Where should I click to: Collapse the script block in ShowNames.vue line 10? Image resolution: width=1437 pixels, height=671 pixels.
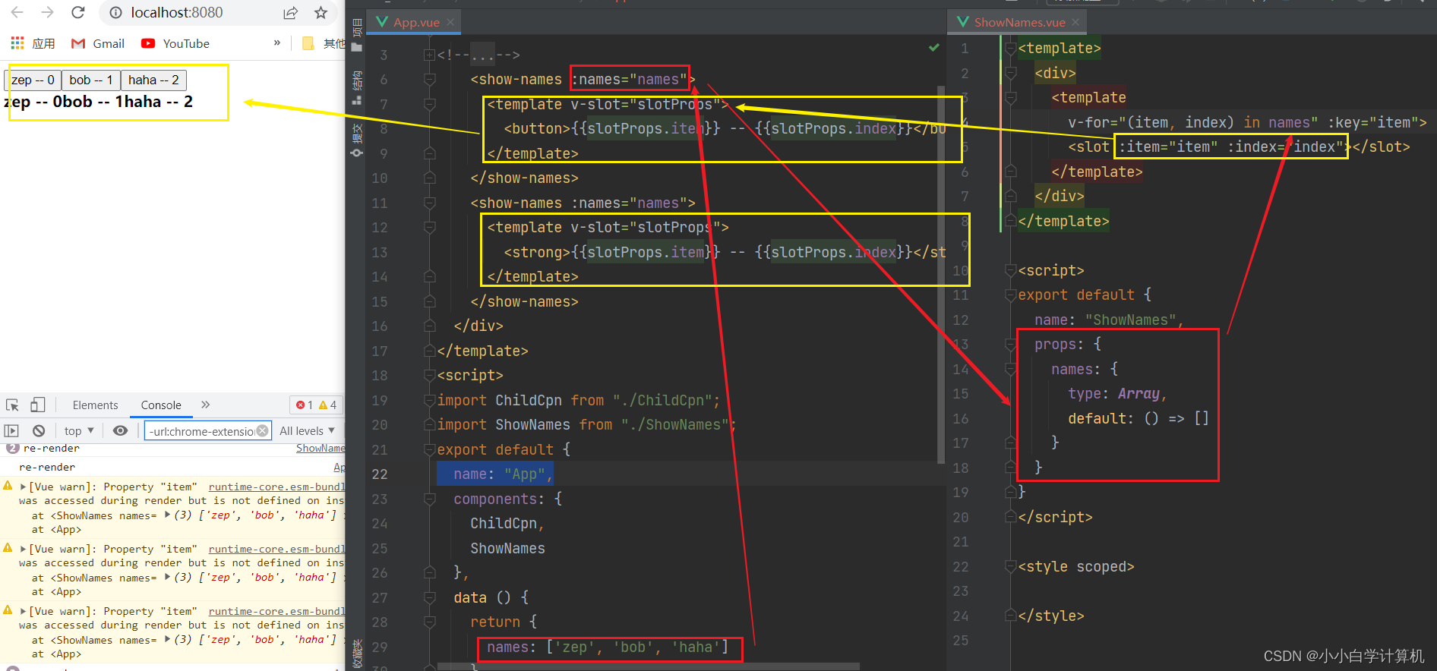pos(1010,270)
